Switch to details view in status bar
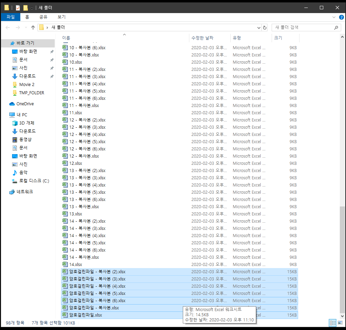This screenshot has width=346, height=330. [x=333, y=323]
